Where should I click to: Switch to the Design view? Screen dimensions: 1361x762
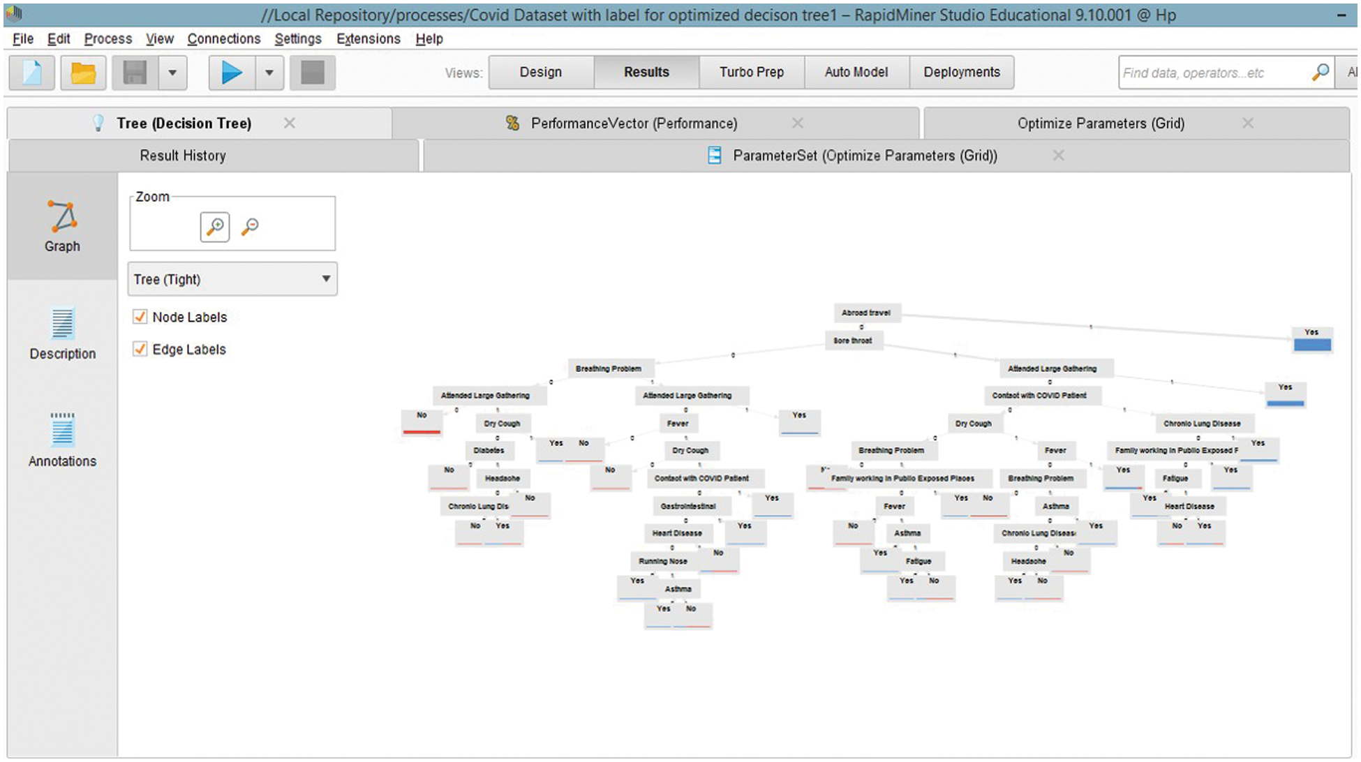pyautogui.click(x=540, y=72)
